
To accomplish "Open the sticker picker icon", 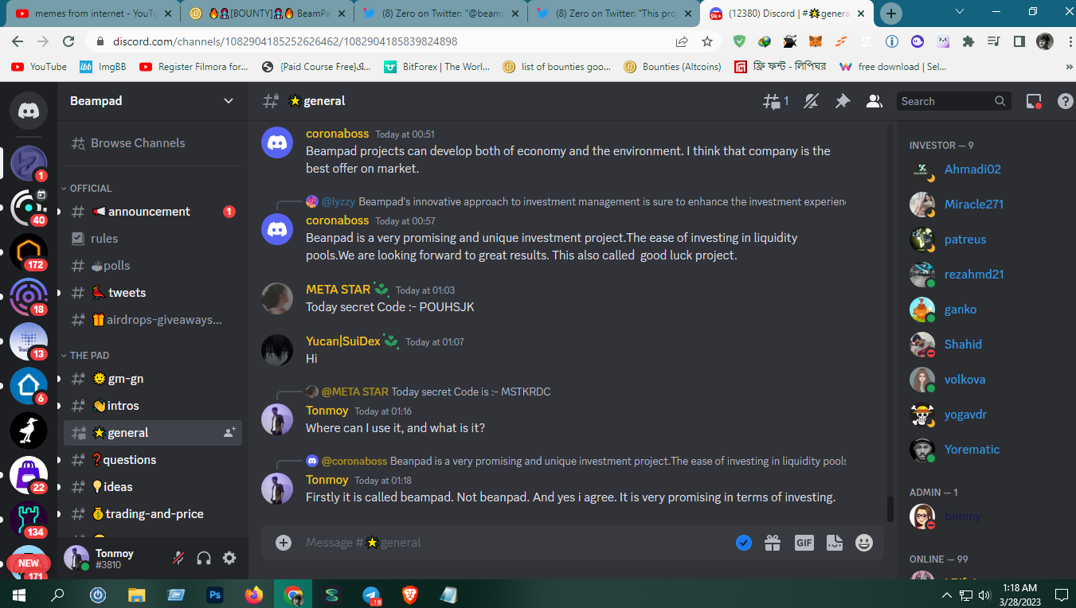I will (834, 543).
